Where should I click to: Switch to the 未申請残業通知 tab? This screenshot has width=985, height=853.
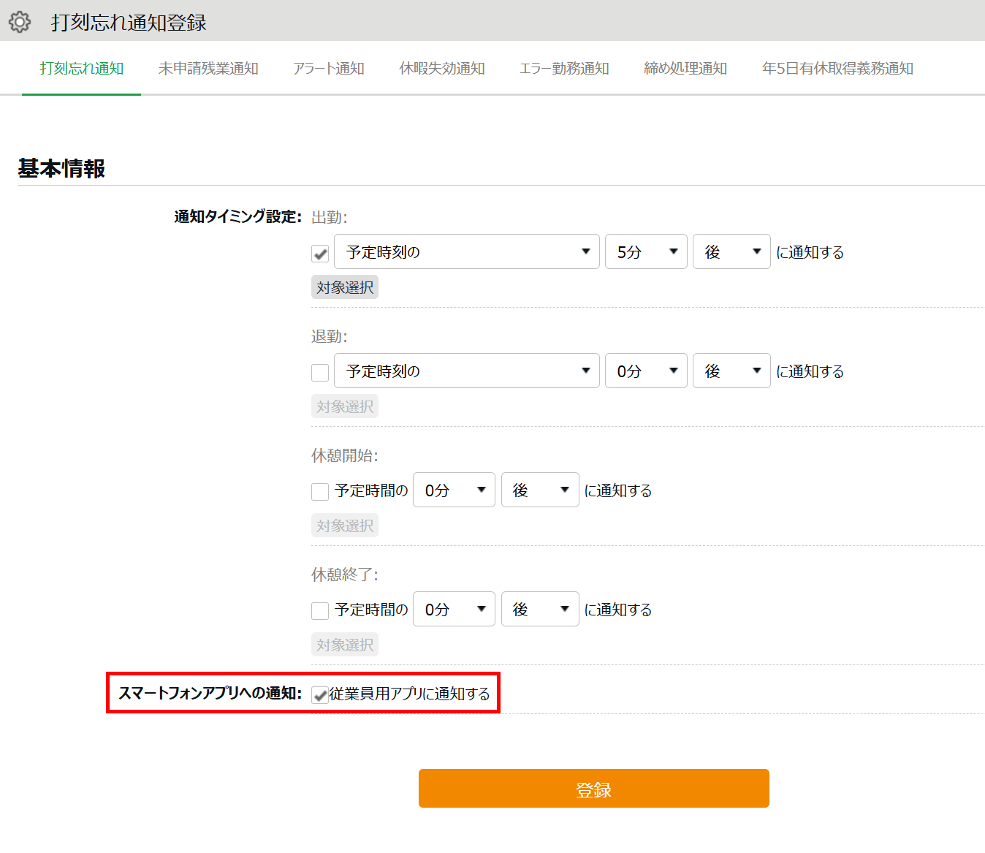pos(208,68)
